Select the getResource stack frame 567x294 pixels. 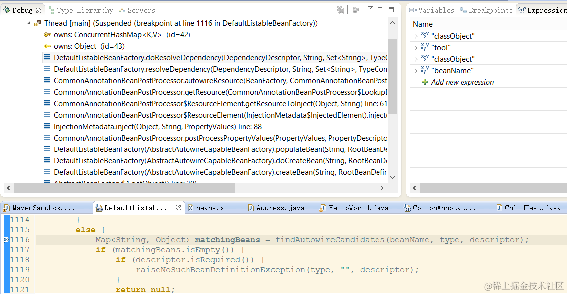(220, 92)
